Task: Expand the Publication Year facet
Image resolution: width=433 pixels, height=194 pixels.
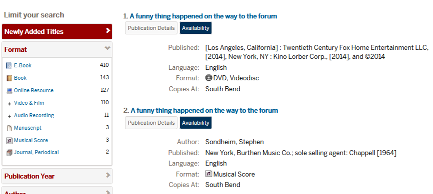Action: click(57, 176)
